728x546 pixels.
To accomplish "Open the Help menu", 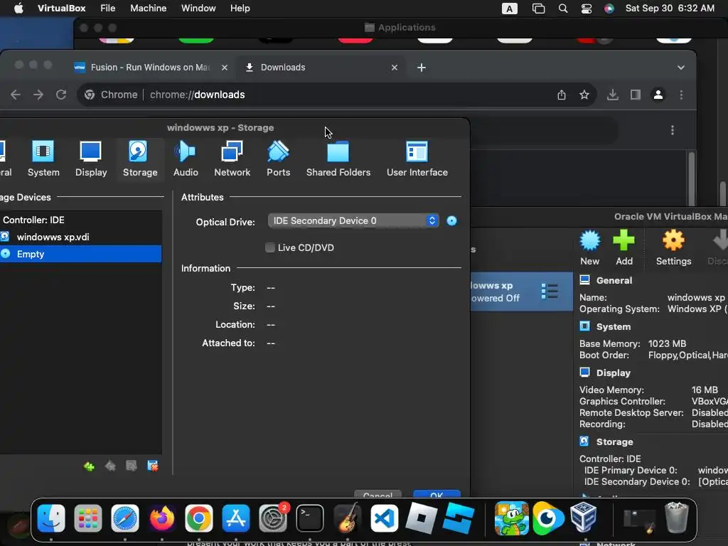I will click(240, 8).
